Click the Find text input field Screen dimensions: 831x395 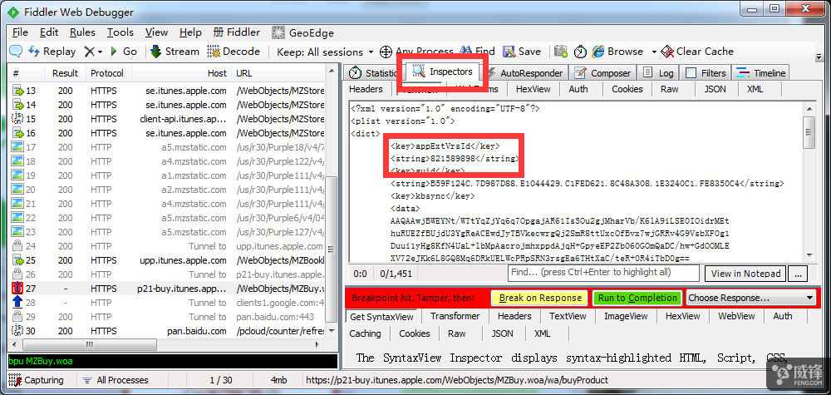(x=603, y=273)
